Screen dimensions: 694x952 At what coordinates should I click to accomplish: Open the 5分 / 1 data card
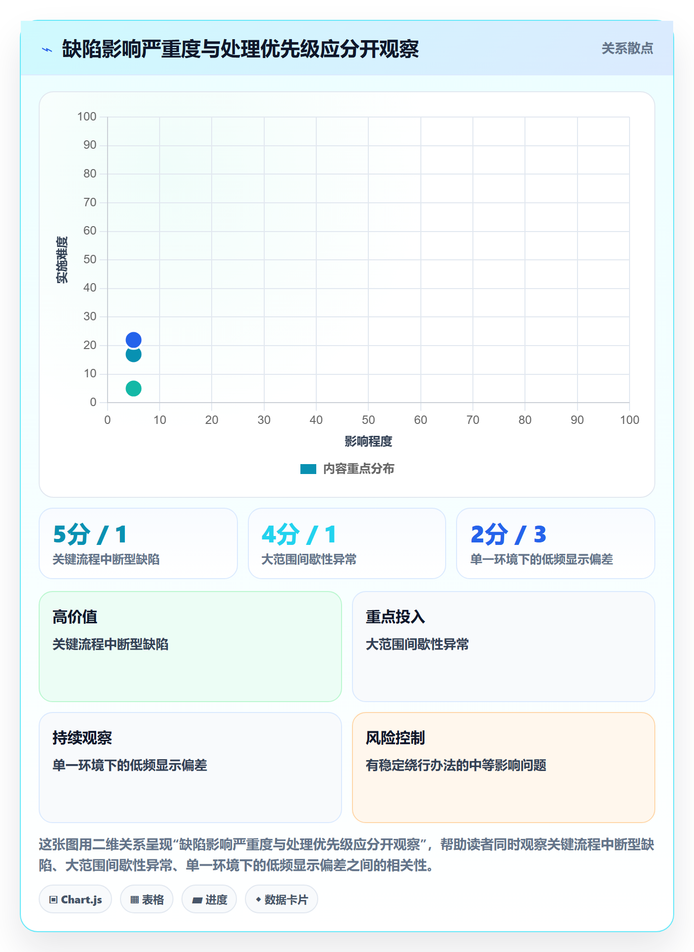coord(138,543)
